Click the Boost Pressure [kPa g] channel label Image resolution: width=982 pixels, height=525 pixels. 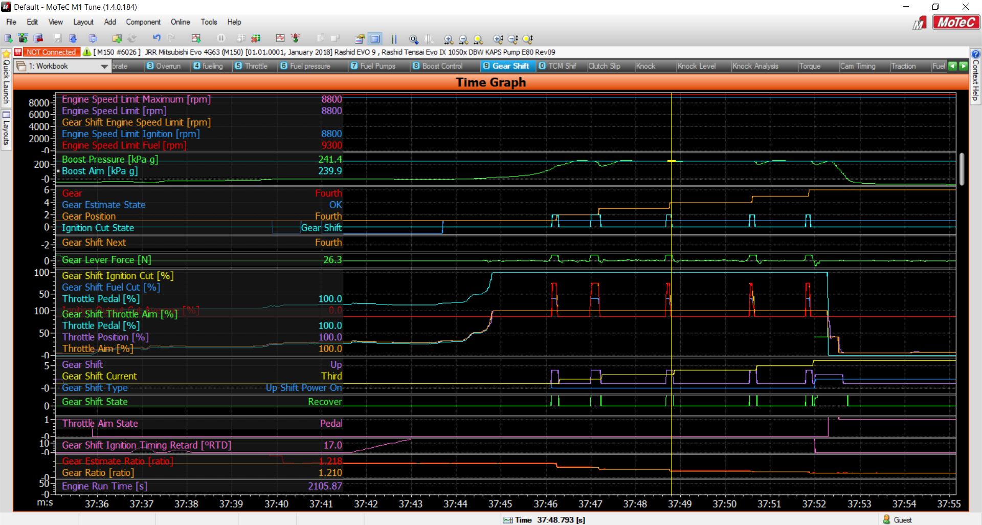[110, 159]
